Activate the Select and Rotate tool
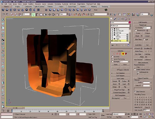Viewport: 155px width, 119px height. (x=54, y=15)
